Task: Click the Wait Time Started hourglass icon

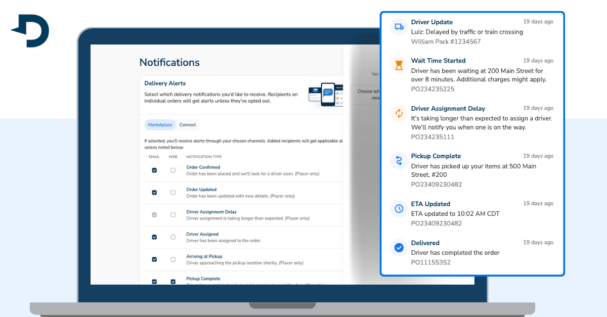Action: pos(399,65)
